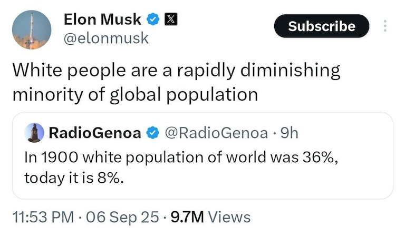Viewport: 405px width, 236px height.
Task: Click the word 'Views' in post footer
Action: pyautogui.click(x=229, y=217)
